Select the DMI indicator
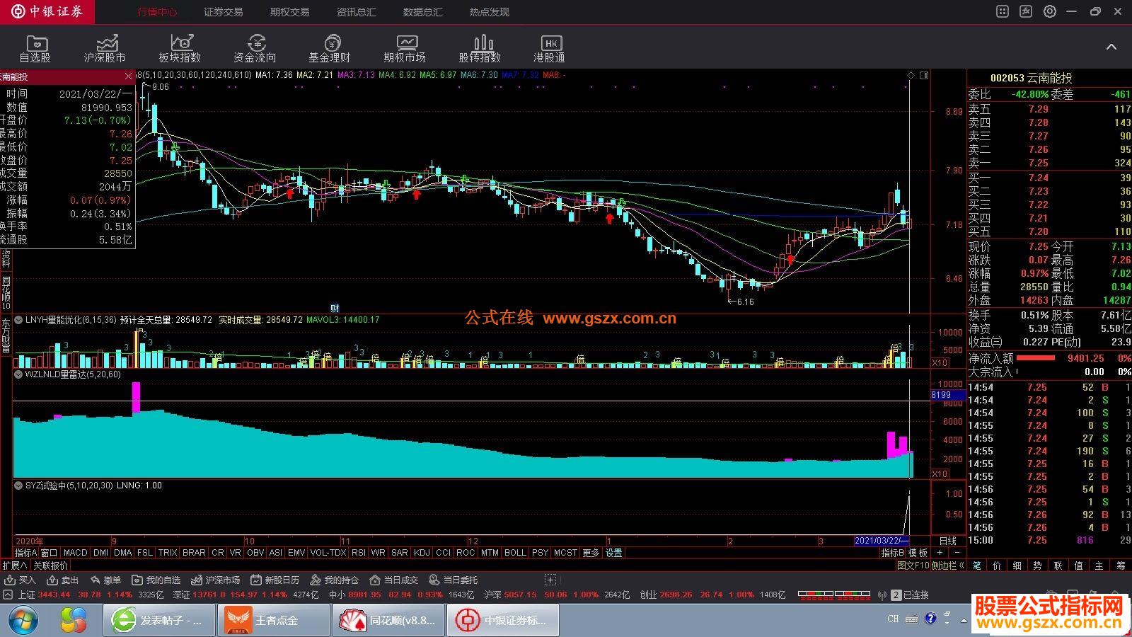The width and height of the screenshot is (1132, 637). pos(100,553)
